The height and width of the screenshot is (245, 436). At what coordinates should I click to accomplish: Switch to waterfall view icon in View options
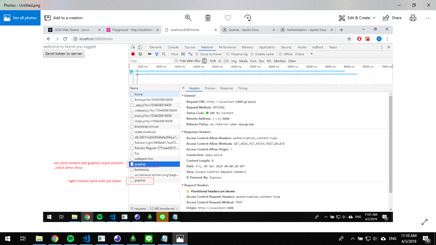tap(191, 54)
